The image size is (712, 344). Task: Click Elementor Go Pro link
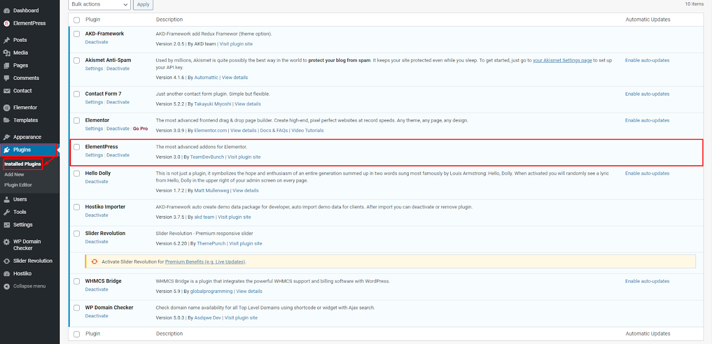tap(140, 129)
